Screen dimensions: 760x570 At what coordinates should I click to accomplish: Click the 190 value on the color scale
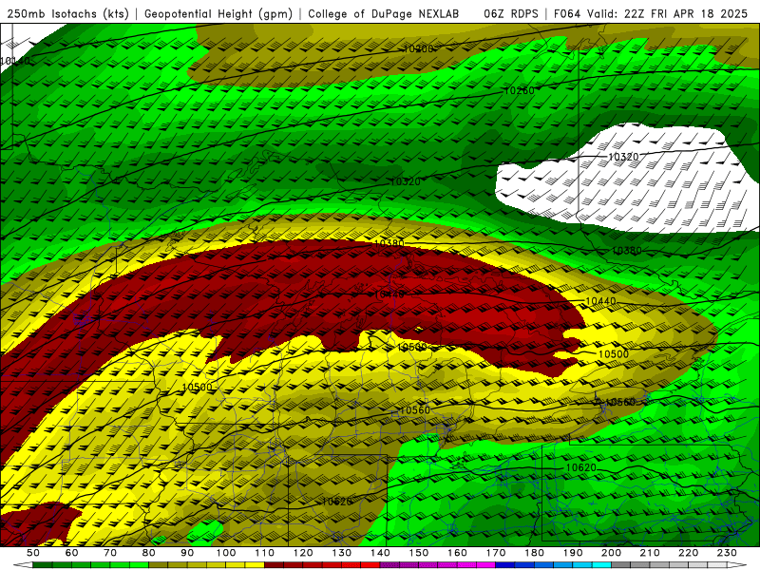pyautogui.click(x=573, y=553)
